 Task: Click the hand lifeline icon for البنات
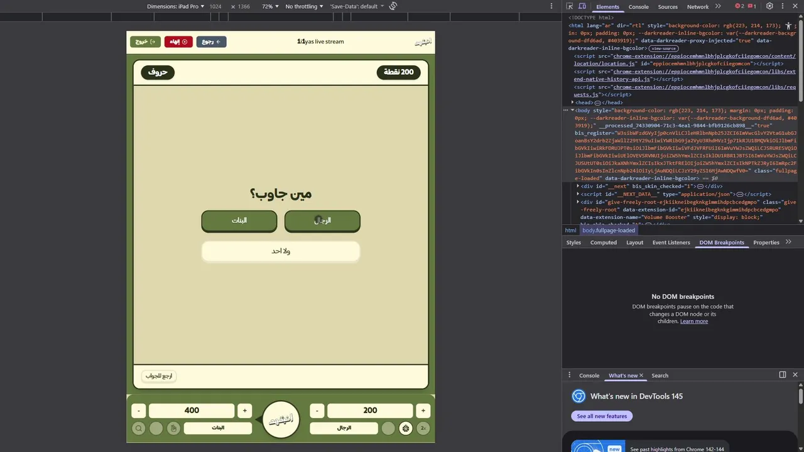coord(173,428)
